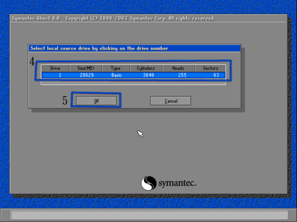Click the Cancel button
Image resolution: width=297 pixels, height=222 pixels.
point(171,101)
